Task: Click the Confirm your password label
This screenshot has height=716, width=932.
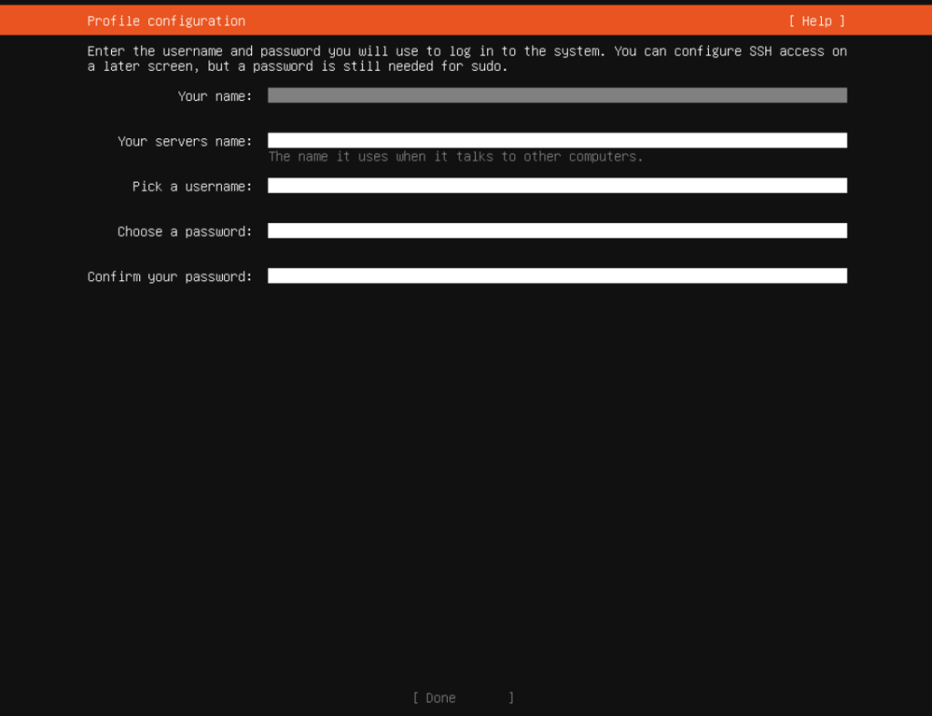Action: click(169, 276)
